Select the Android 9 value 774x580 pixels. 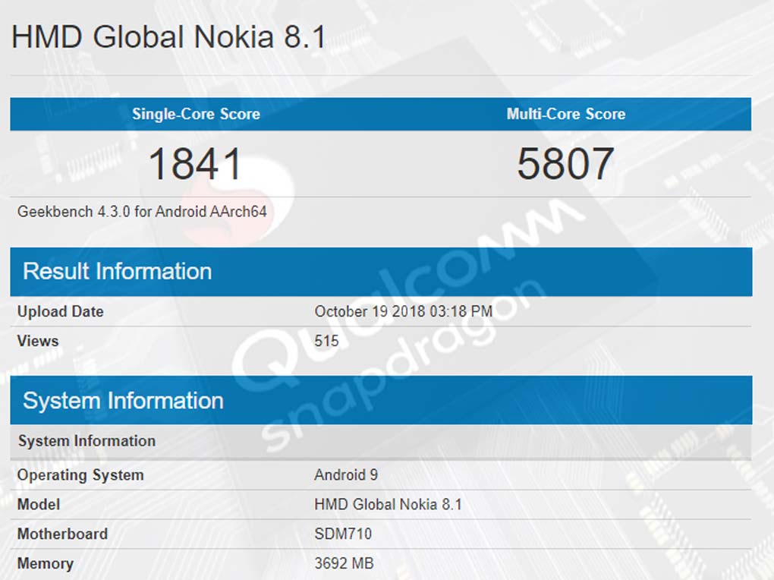point(346,475)
